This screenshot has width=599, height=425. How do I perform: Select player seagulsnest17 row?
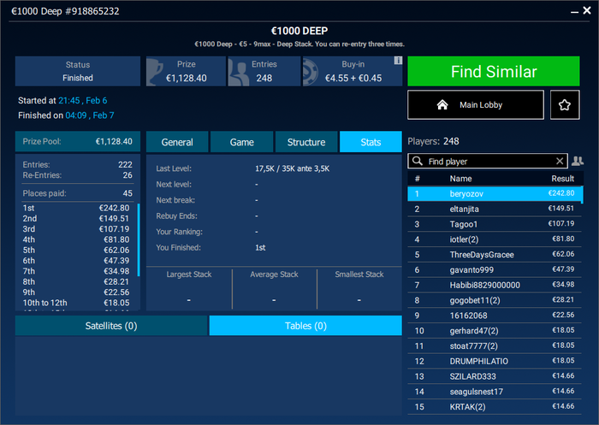(x=495, y=392)
